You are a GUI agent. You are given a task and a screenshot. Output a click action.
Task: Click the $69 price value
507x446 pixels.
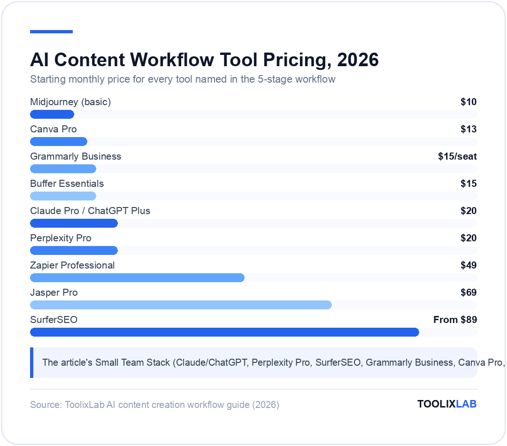[x=469, y=292]
